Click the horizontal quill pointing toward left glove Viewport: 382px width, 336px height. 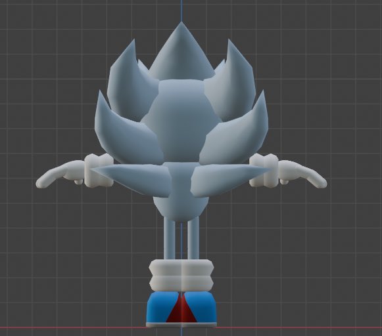pos(133,178)
